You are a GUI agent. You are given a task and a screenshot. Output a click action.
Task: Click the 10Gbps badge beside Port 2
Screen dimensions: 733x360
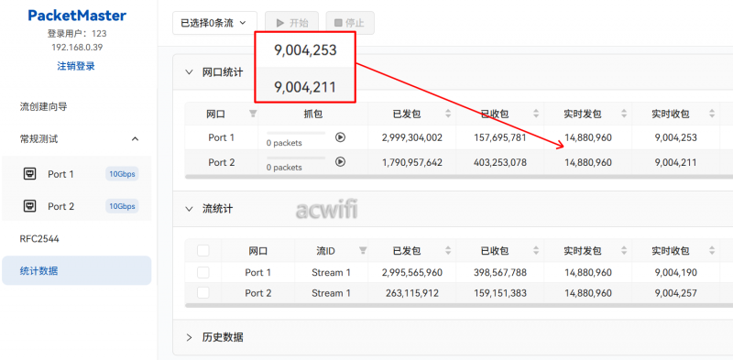(x=122, y=206)
